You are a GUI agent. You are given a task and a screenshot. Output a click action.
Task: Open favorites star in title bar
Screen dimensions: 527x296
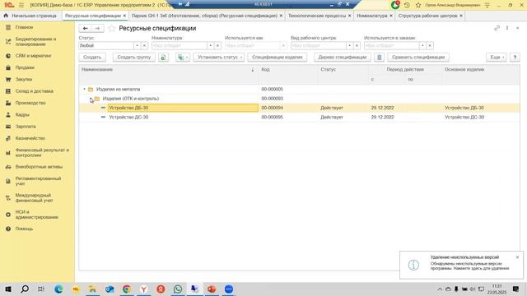418,5
